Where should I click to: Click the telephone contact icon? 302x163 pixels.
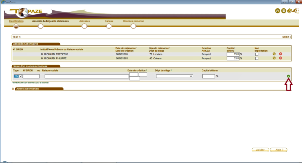(284, 11)
